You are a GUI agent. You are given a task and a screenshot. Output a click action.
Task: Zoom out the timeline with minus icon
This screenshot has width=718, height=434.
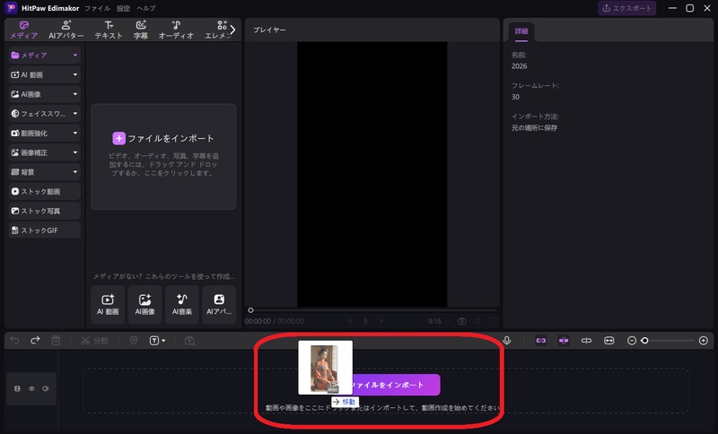point(632,340)
